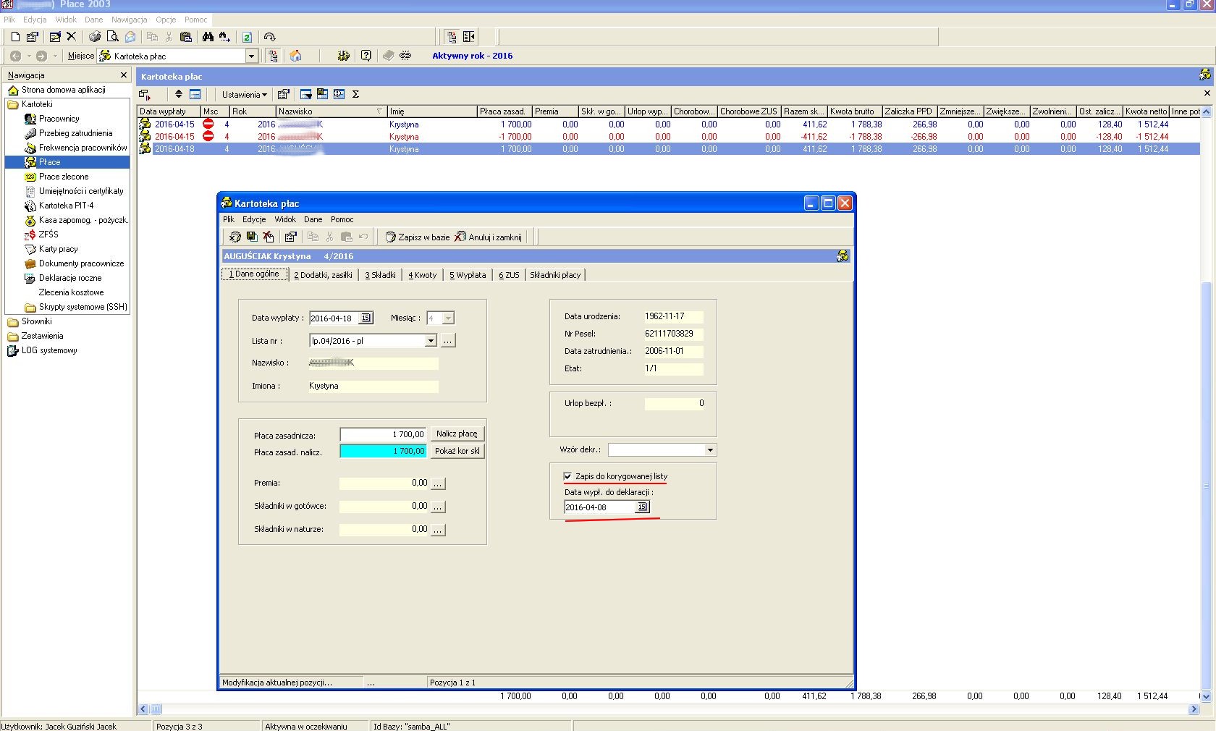Viewport: 1216px width, 731px height.
Task: Select Kasa zapomog. - pożyczk. in tree
Action: point(76,220)
